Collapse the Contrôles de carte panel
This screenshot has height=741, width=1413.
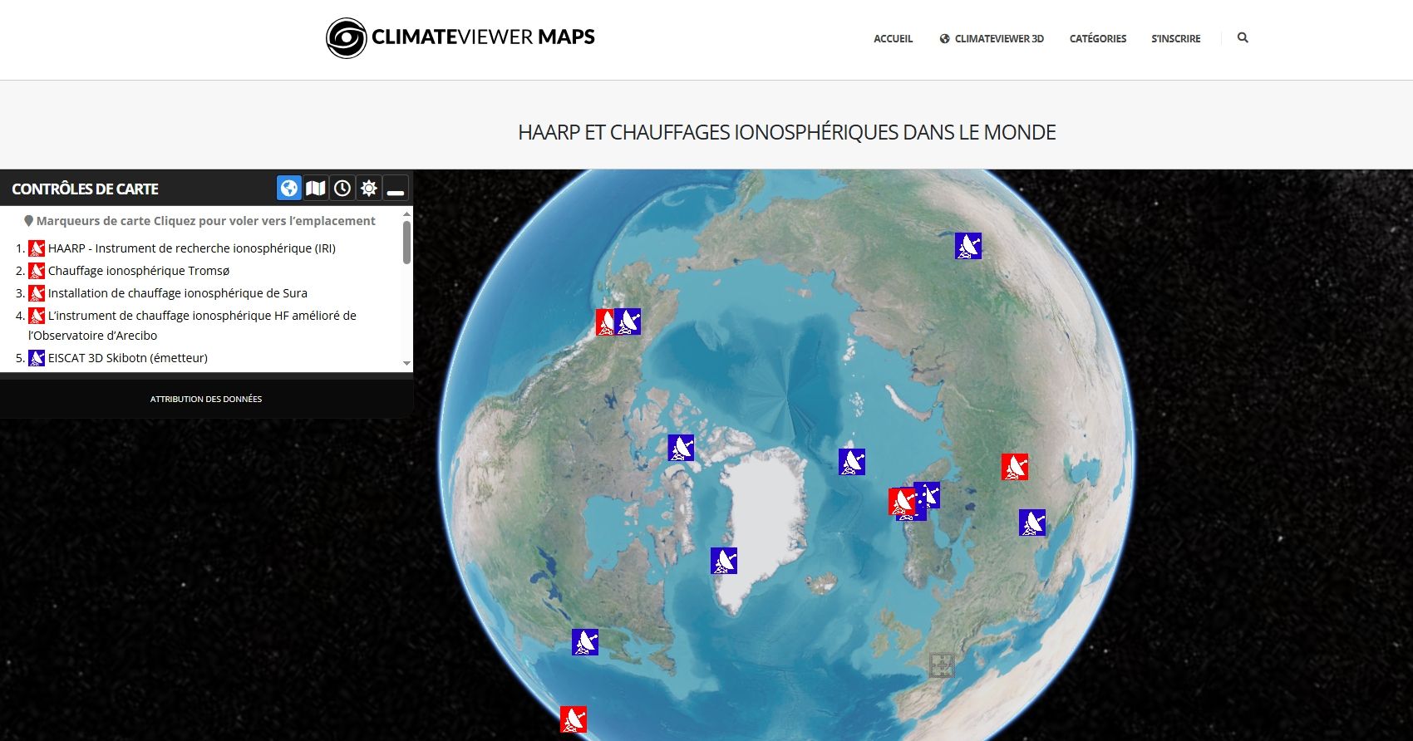point(396,189)
